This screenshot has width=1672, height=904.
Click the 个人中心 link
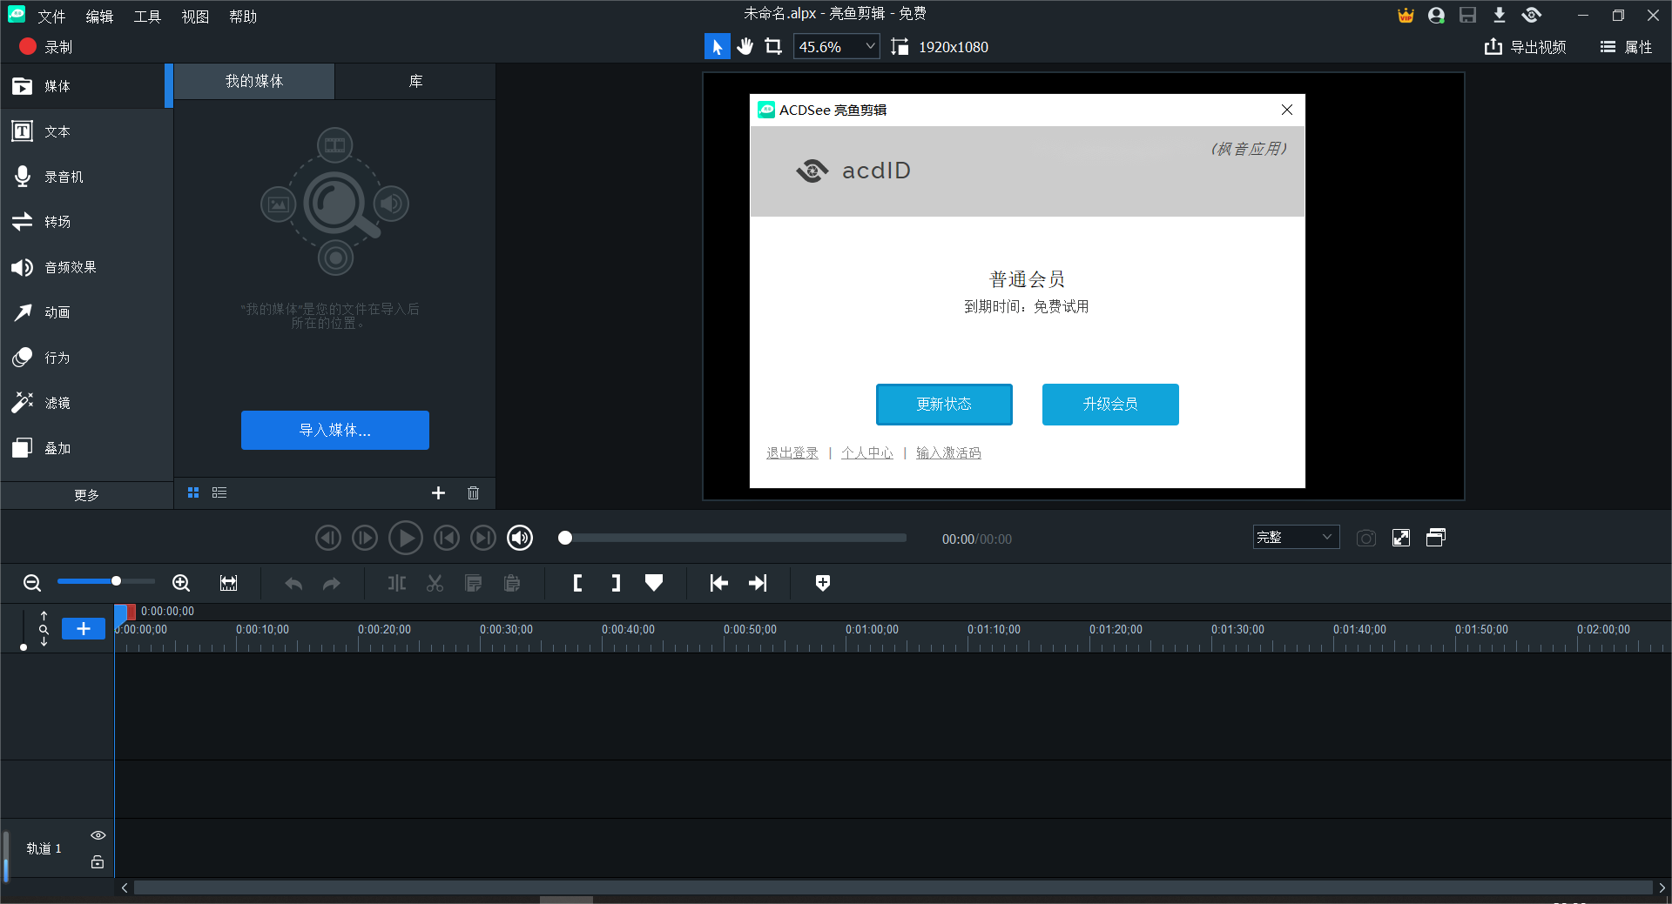tap(867, 452)
